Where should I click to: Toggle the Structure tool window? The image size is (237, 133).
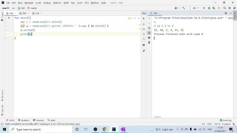point(2,96)
